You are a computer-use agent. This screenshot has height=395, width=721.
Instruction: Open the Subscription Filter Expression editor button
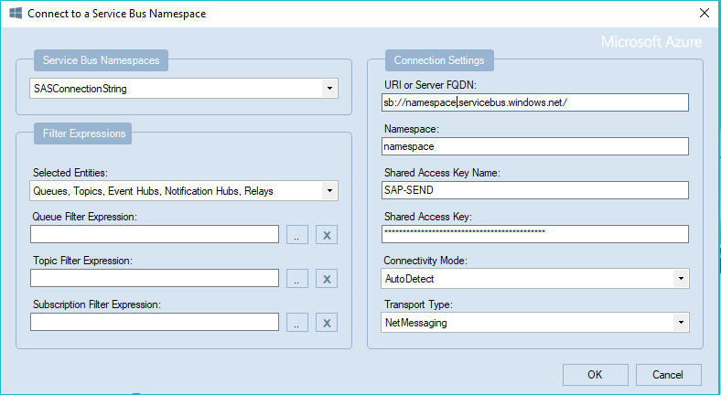[297, 323]
